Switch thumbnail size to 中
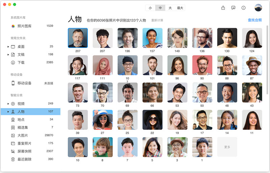 [x=160, y=8]
